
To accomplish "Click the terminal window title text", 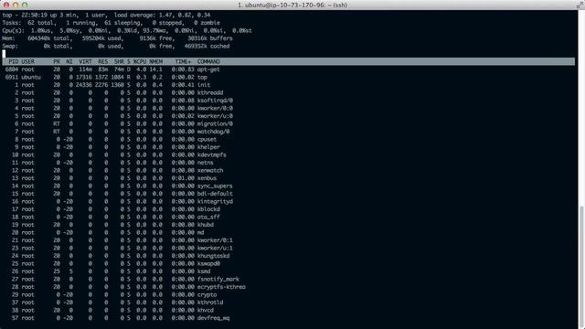I will 292,5.
